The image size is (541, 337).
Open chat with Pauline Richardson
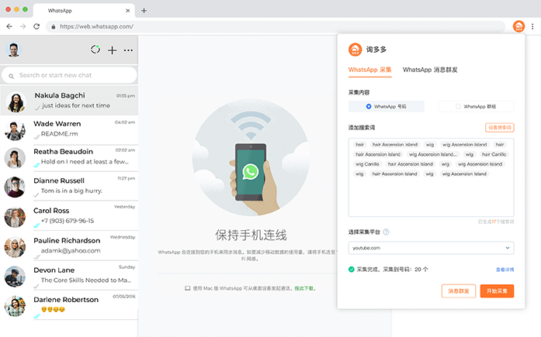tap(69, 246)
